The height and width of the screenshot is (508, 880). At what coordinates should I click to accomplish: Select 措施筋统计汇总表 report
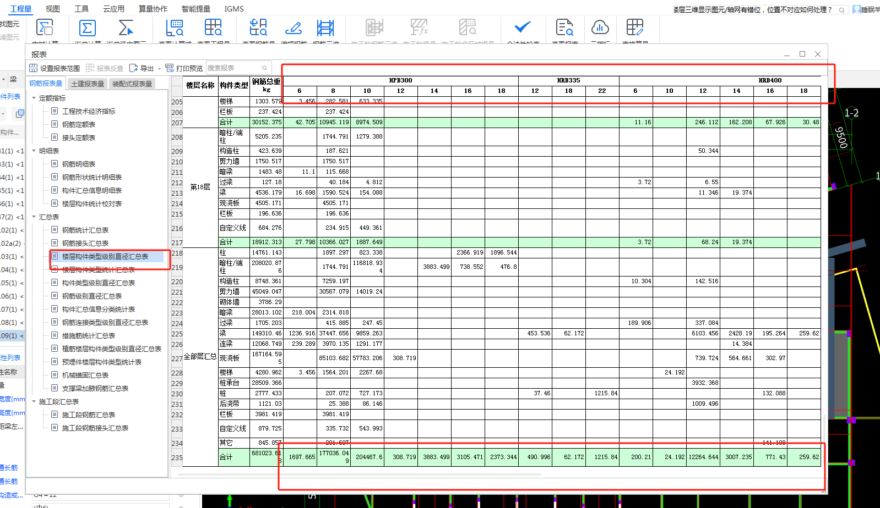(x=89, y=335)
